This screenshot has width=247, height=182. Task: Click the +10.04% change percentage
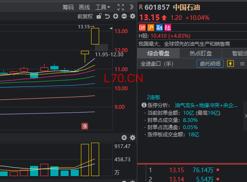coord(197,18)
